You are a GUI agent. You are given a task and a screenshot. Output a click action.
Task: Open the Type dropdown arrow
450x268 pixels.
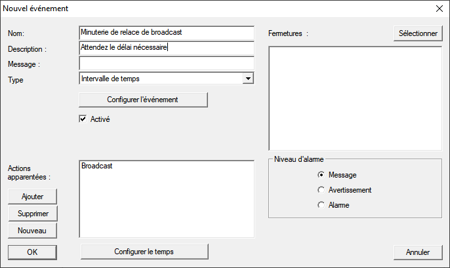(x=247, y=79)
